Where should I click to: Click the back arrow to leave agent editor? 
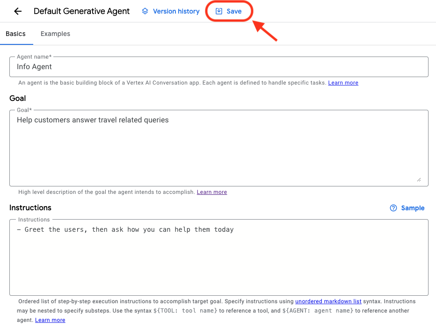(x=17, y=11)
